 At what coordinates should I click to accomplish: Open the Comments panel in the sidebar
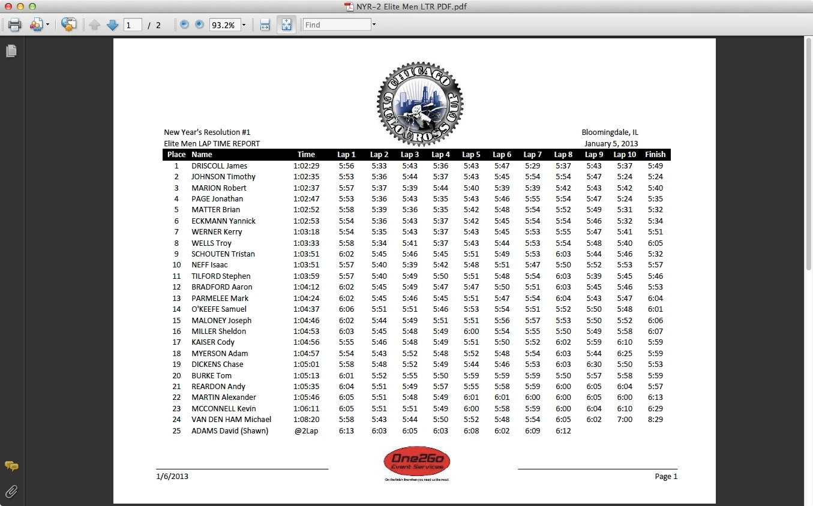tap(11, 466)
